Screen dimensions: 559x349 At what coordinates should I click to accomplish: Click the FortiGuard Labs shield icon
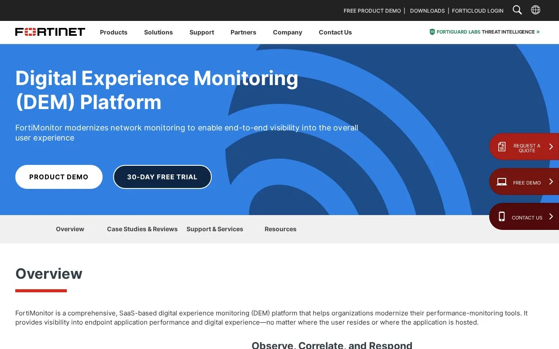[432, 32]
